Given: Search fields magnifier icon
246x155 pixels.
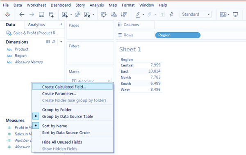Looking at the screenshot, I should coord(54,42).
